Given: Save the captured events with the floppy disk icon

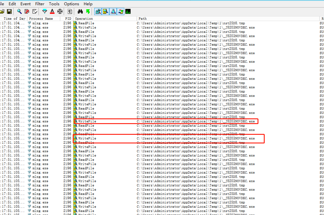Looking at the screenshot, I should click(x=9, y=12).
